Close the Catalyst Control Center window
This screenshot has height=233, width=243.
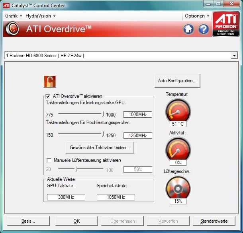(x=231, y=4)
